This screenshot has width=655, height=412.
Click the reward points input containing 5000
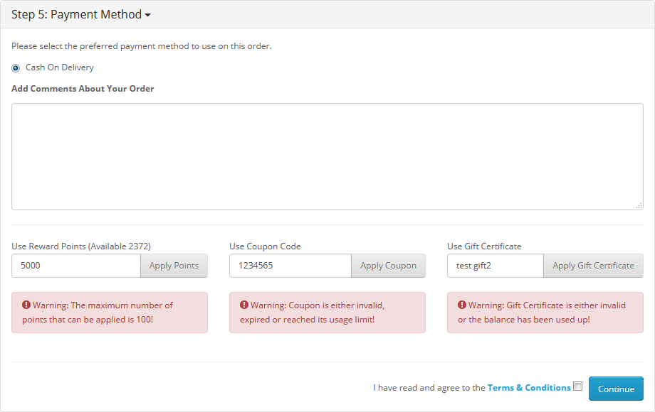tap(76, 266)
